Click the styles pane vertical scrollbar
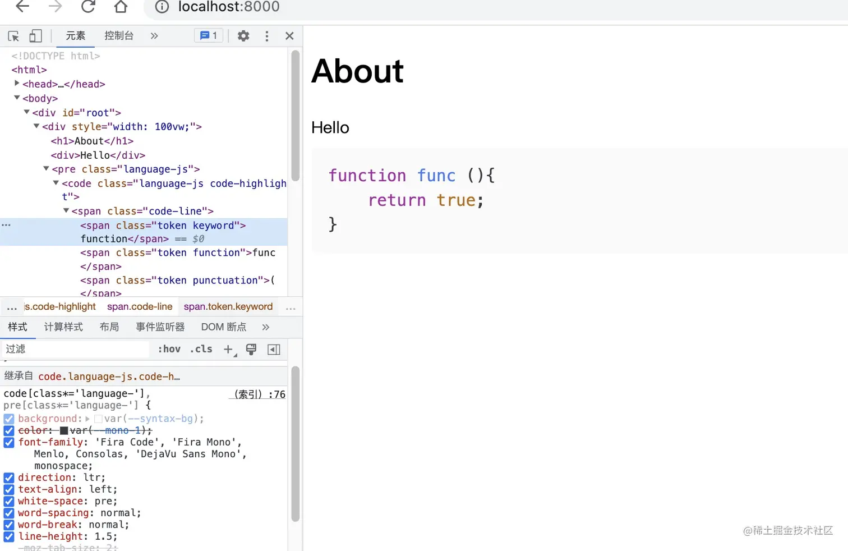Screen dimensions: 848x551 click(x=296, y=444)
